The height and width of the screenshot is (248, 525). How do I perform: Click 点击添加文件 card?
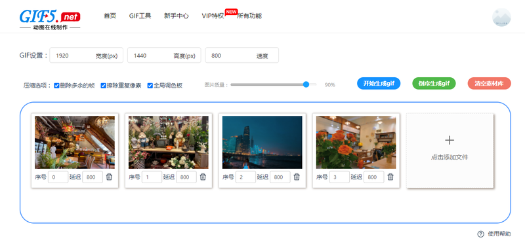point(450,151)
